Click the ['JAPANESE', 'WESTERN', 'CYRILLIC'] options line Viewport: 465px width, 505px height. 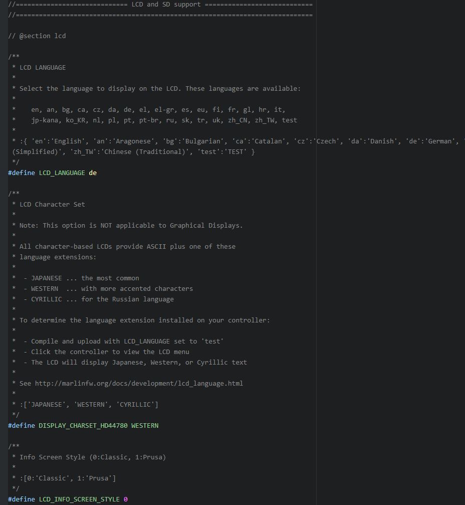(89, 405)
